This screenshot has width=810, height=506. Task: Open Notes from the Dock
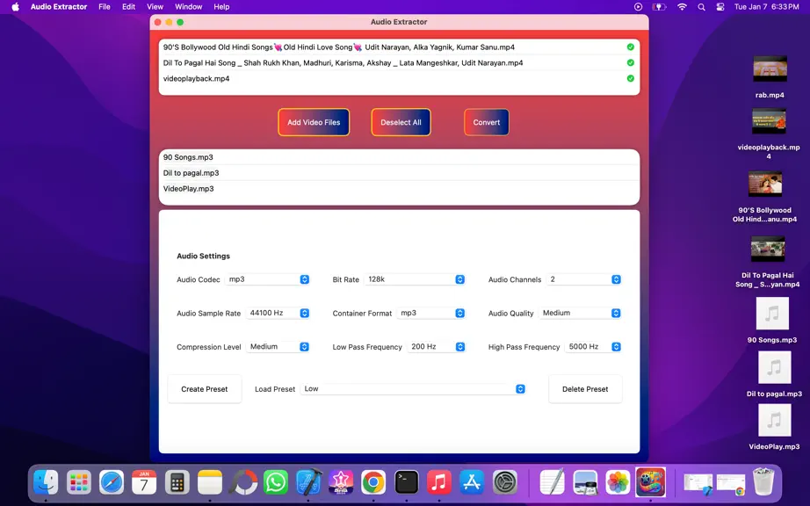(x=210, y=483)
